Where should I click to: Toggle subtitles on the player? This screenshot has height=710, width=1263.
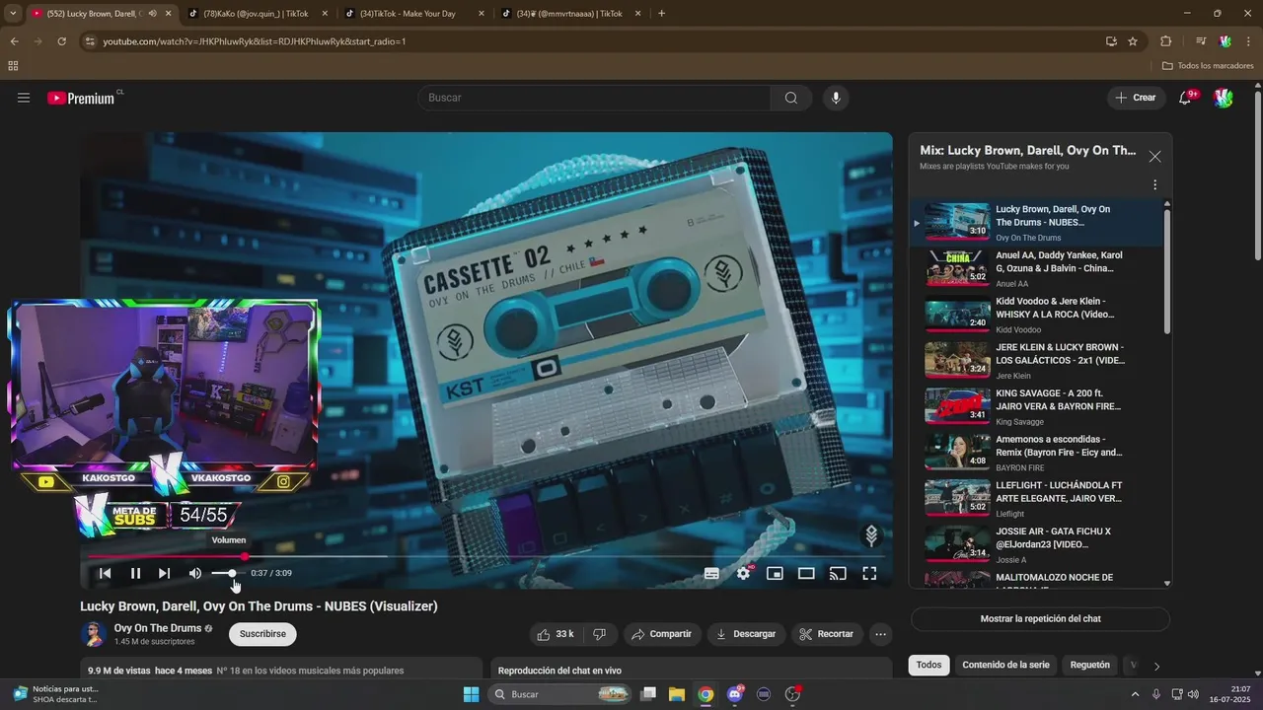711,573
